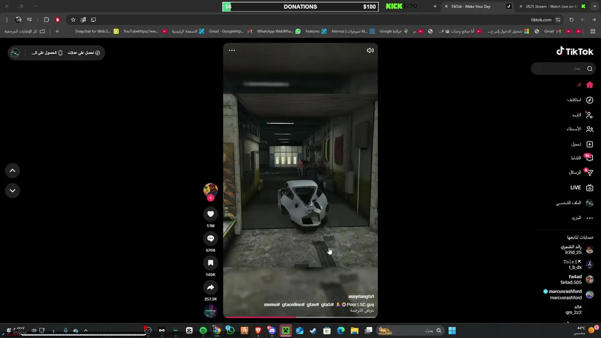Open the weather widget showing 44°C
Viewport: 601px width, 338px height.
586,330
